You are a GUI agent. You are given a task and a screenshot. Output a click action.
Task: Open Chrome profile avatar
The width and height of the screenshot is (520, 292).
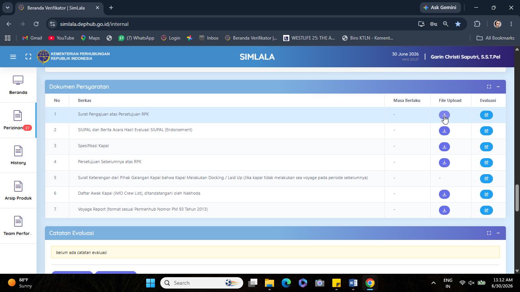point(497,24)
